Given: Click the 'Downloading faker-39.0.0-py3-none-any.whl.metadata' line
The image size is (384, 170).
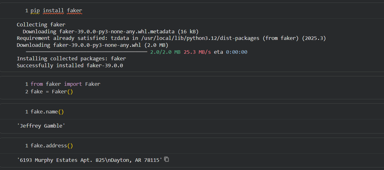Looking at the screenshot, I should point(111,32).
